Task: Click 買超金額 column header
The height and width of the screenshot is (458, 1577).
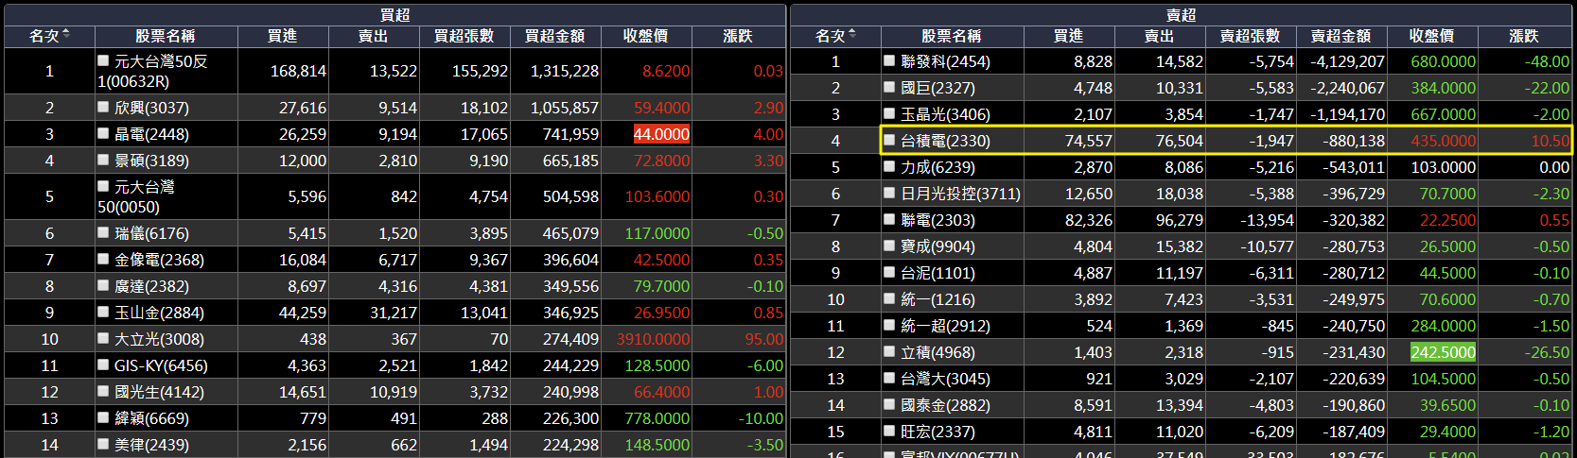Action: [x=554, y=36]
